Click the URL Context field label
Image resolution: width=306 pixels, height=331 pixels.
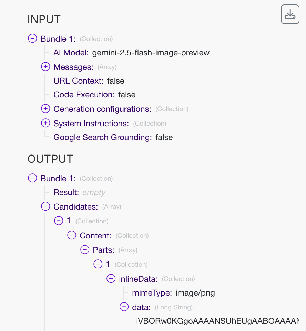[79, 81]
